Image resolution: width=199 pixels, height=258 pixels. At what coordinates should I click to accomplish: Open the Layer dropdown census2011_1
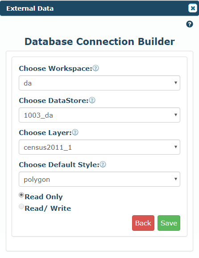(99, 147)
